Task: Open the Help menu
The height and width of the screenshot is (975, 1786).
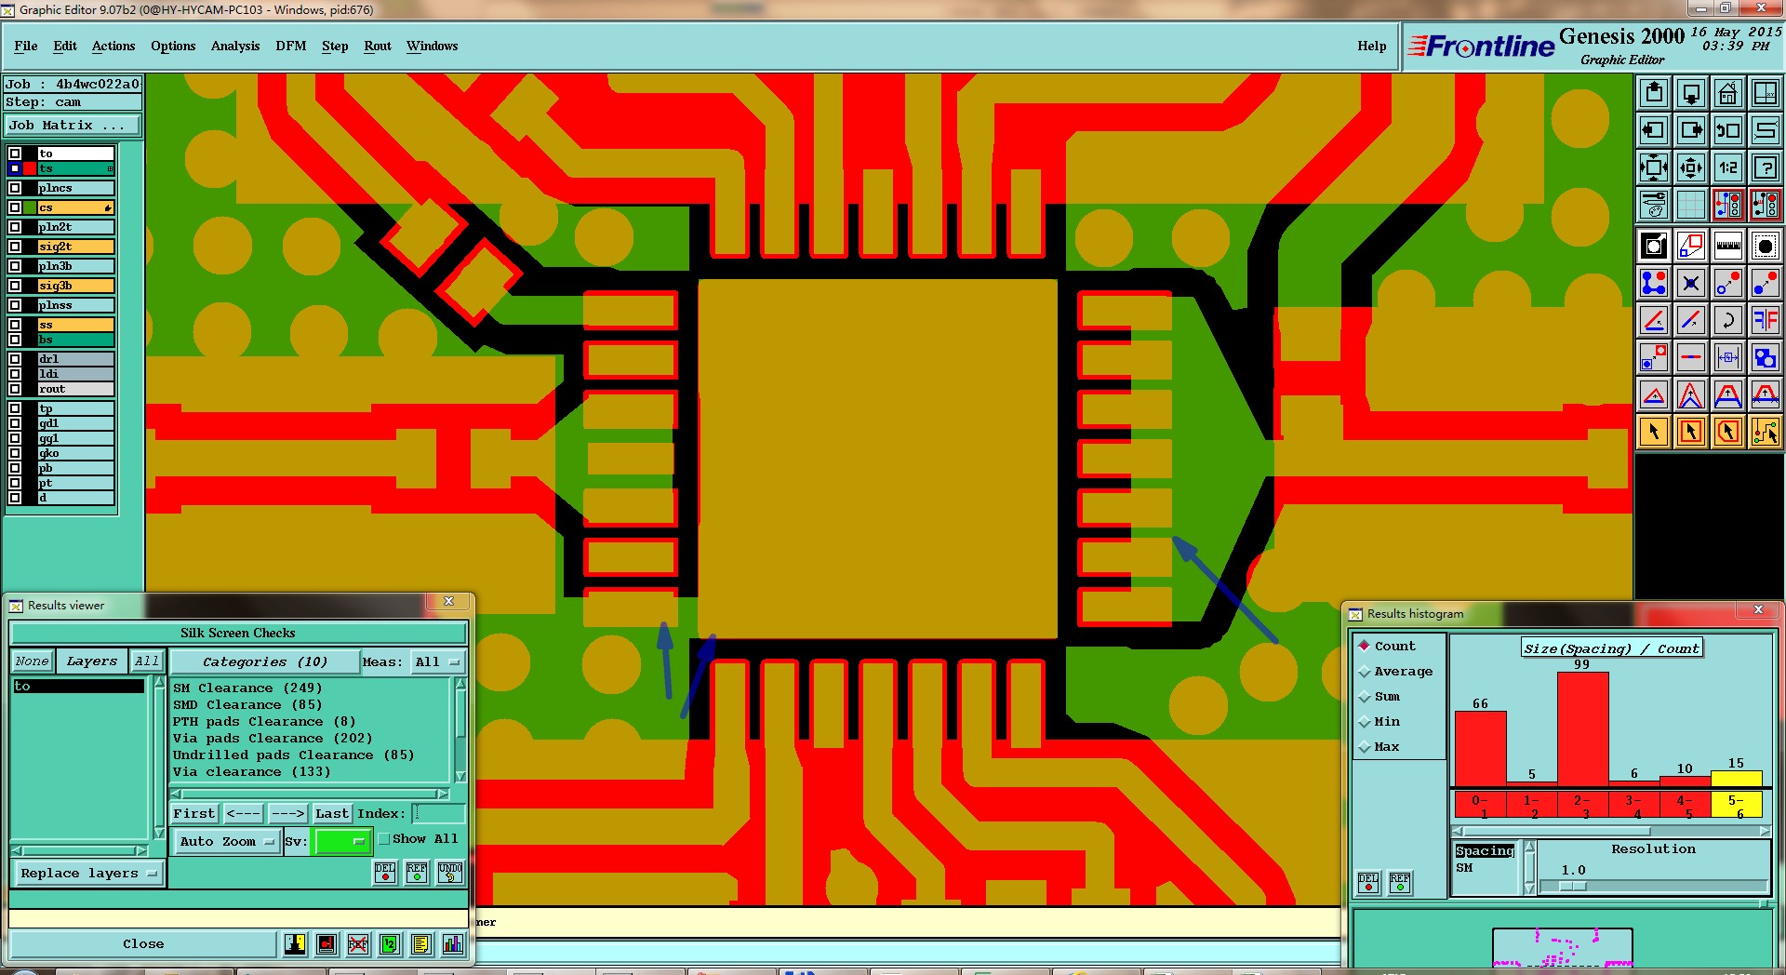Action: pyautogui.click(x=1371, y=46)
